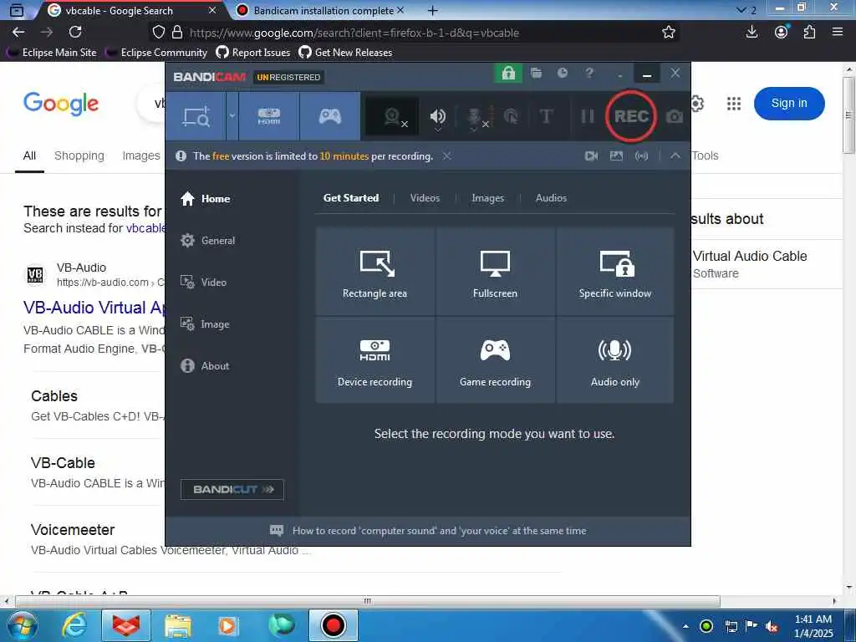
Task: Click the BANDICUT button
Action: pos(232,489)
